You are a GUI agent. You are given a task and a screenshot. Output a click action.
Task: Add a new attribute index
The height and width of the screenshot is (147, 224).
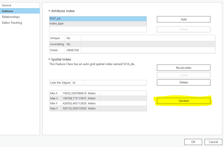click(x=183, y=19)
